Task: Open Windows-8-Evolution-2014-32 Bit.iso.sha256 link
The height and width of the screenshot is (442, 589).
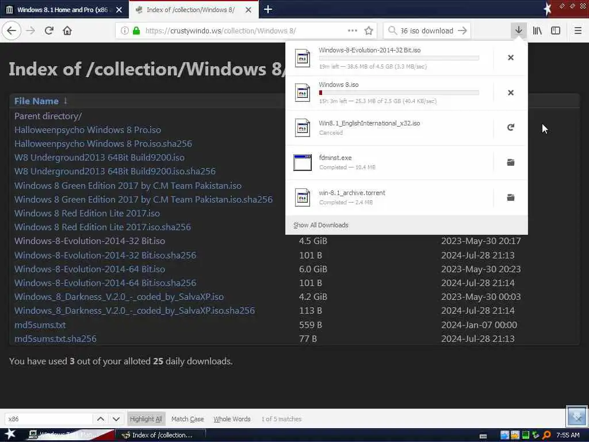Action: 105,255
